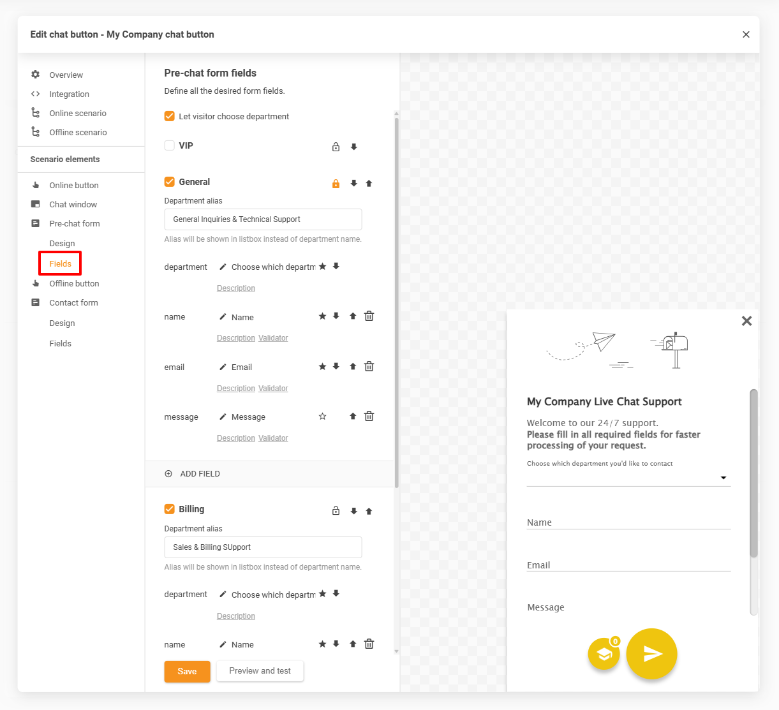Click the General department alias text field

tap(263, 219)
